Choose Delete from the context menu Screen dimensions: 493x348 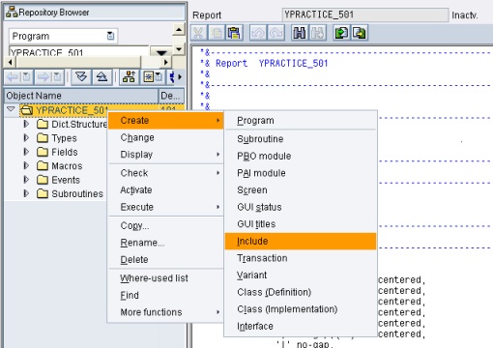pos(165,260)
